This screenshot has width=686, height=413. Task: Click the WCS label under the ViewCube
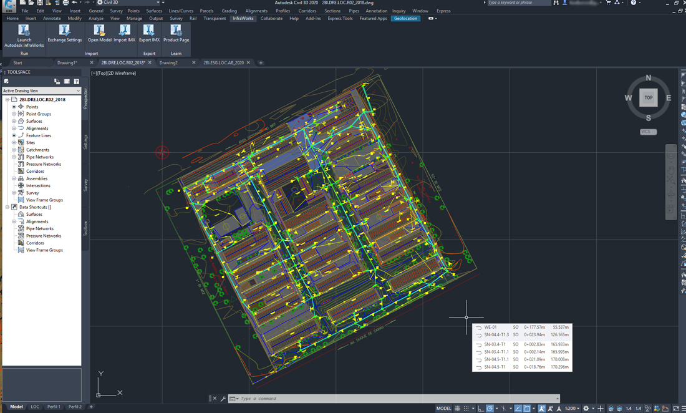click(649, 132)
